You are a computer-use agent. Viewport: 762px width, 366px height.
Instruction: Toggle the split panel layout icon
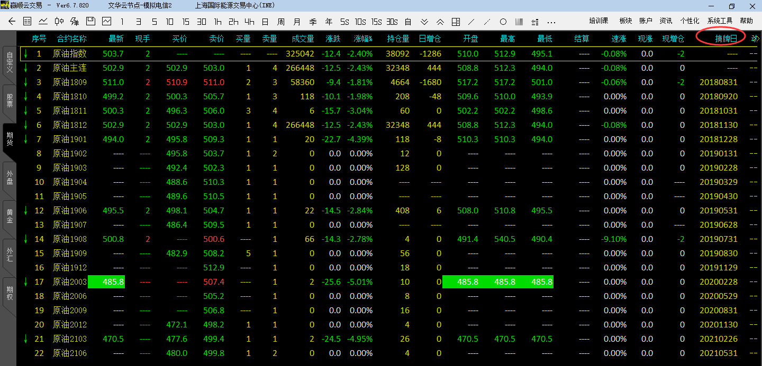click(x=456, y=22)
